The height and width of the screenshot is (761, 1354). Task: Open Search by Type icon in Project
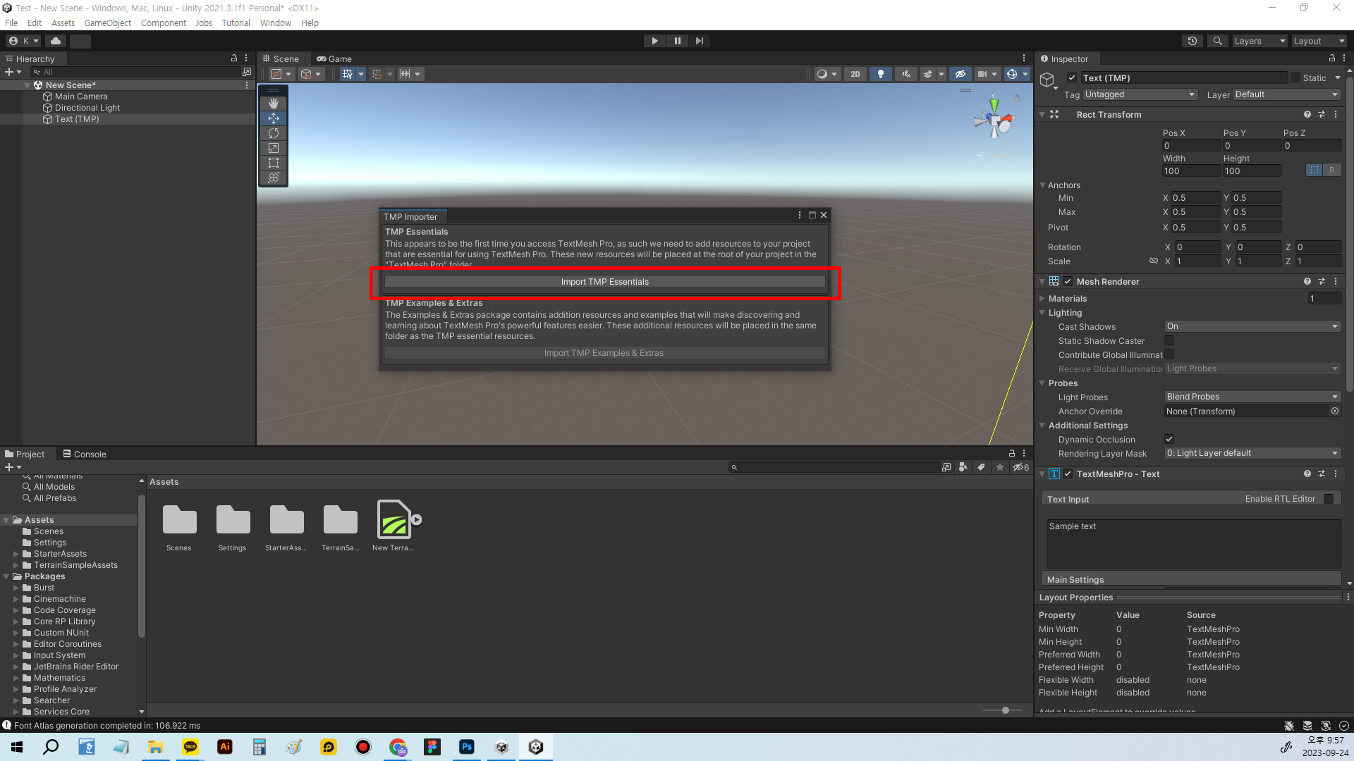[x=963, y=467]
